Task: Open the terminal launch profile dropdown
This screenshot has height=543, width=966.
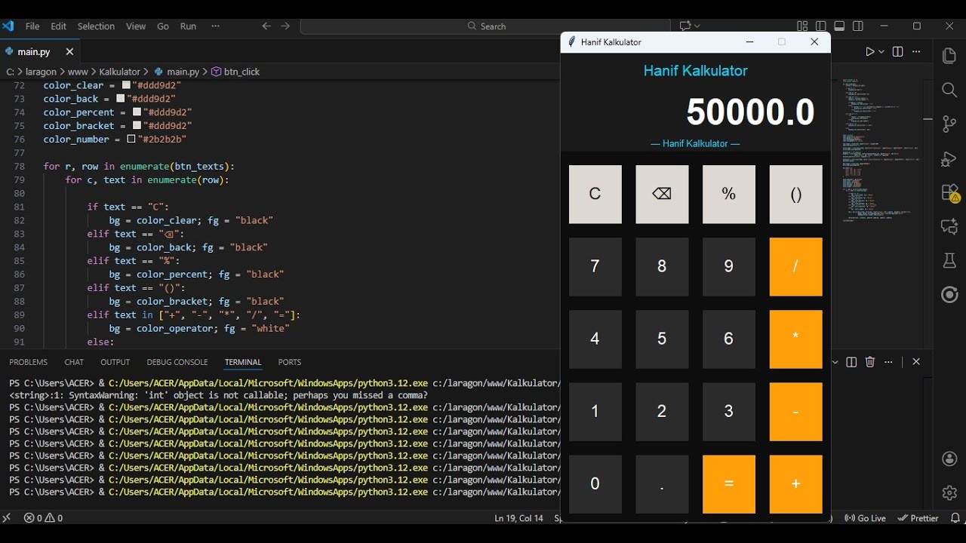Action: click(835, 362)
